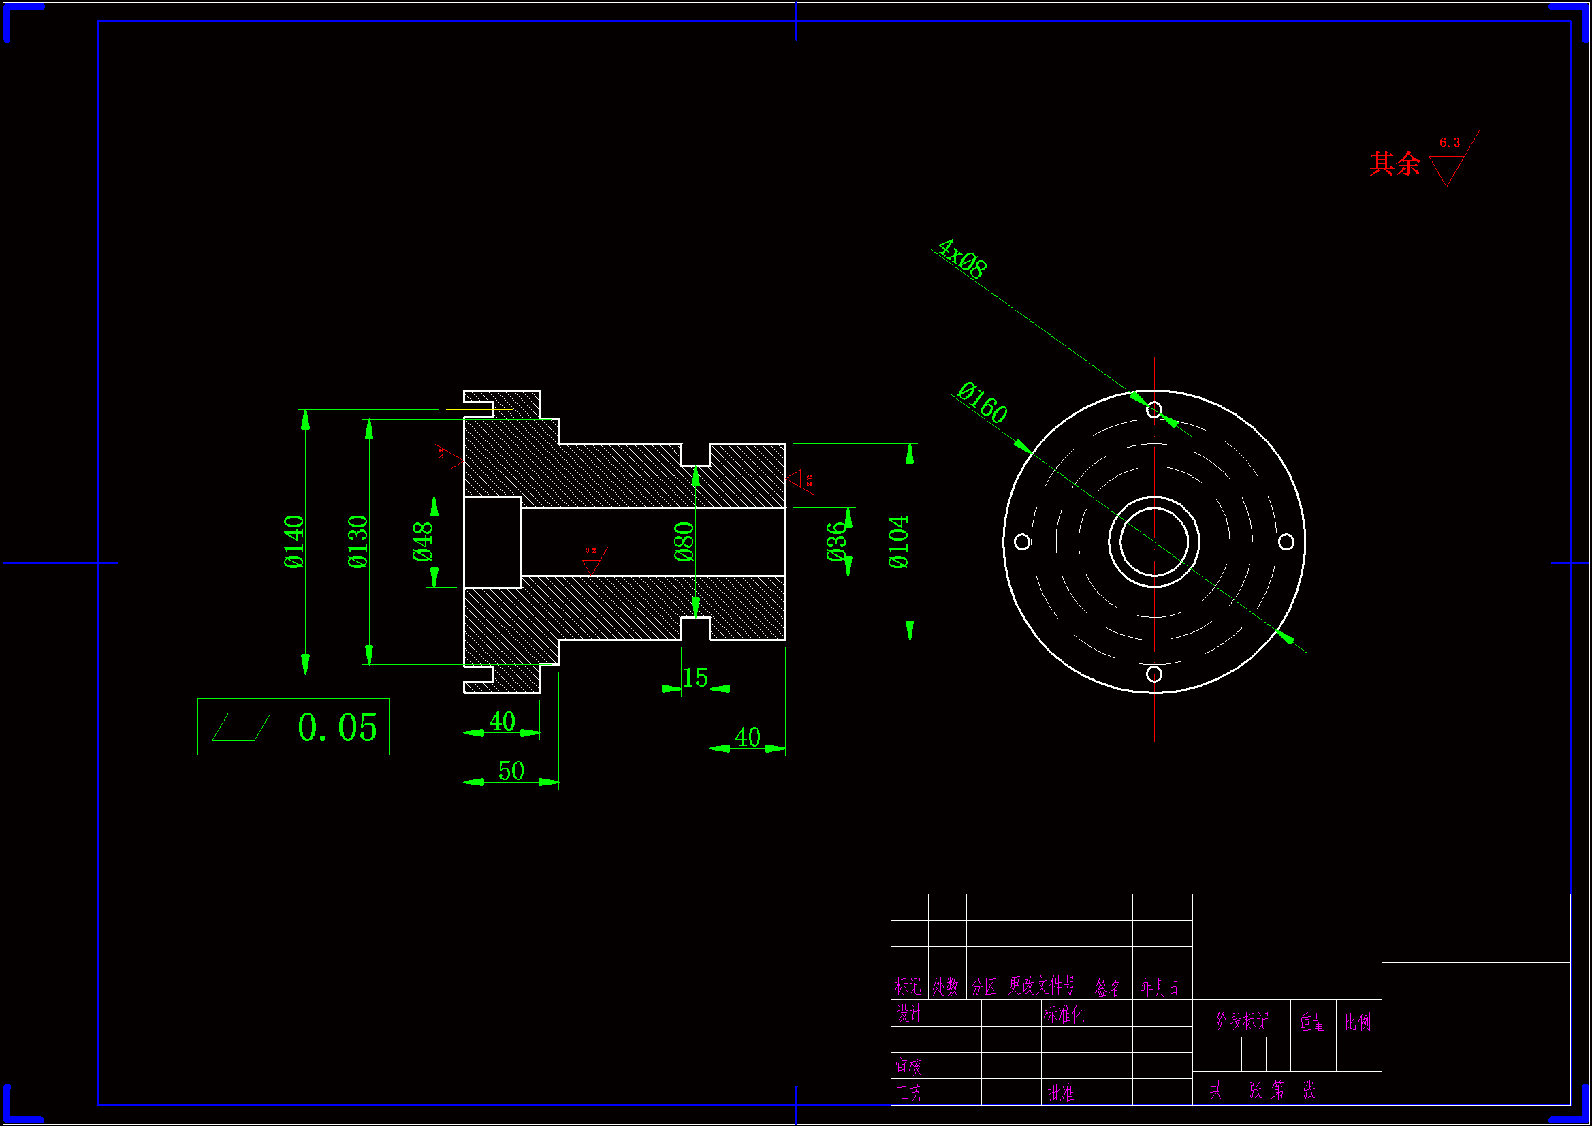The image size is (1592, 1126).
Task: Select the 4xØ8 hole callout text
Action: [961, 259]
